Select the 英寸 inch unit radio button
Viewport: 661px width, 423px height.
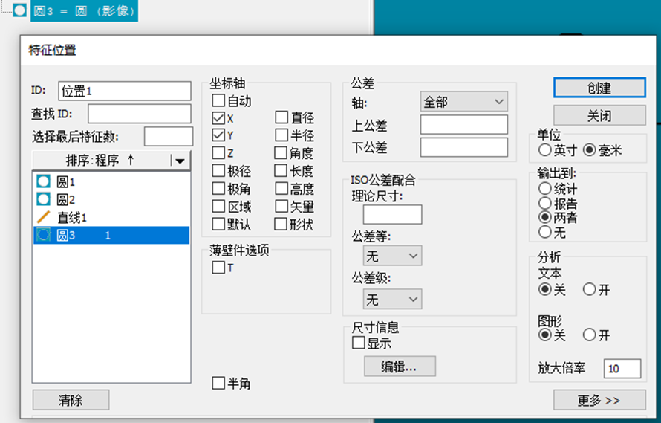545,150
